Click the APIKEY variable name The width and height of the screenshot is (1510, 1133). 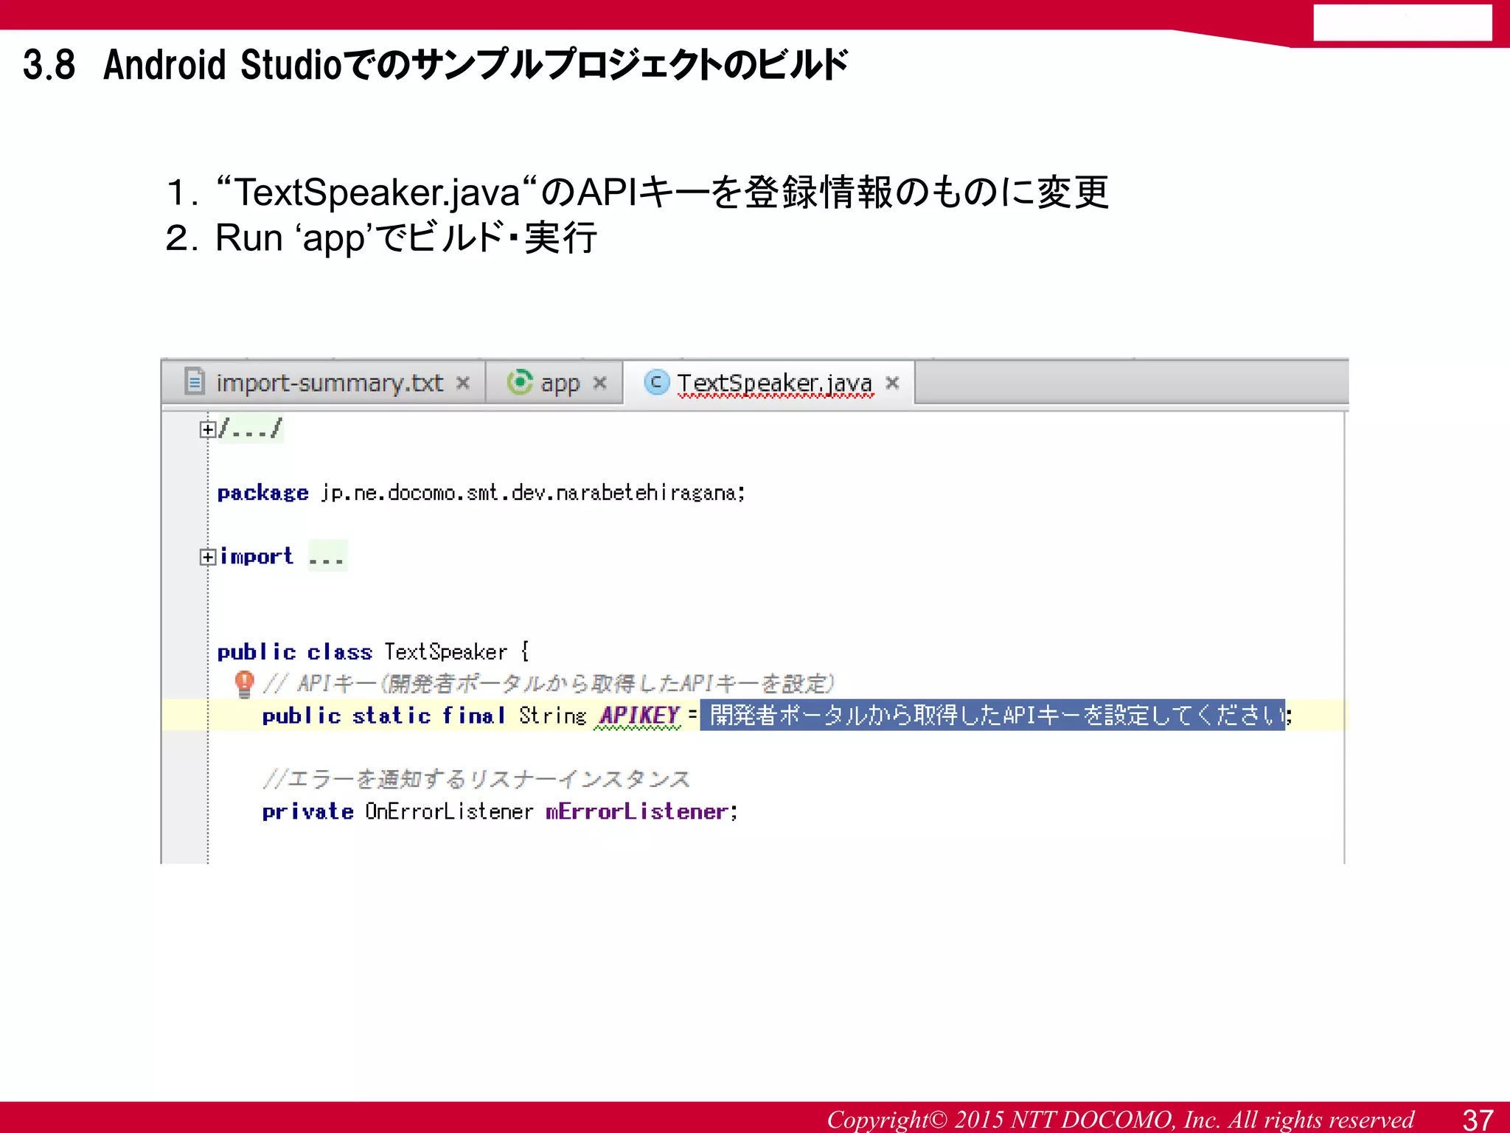pyautogui.click(x=639, y=715)
